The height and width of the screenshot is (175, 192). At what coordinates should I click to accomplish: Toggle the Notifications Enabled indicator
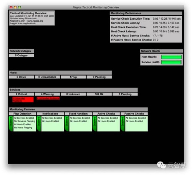[39, 124]
